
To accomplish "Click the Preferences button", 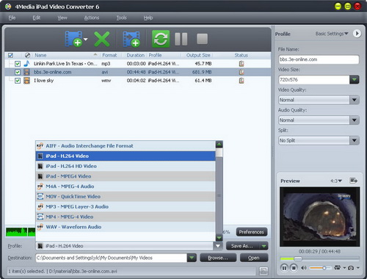I will point(252,232).
